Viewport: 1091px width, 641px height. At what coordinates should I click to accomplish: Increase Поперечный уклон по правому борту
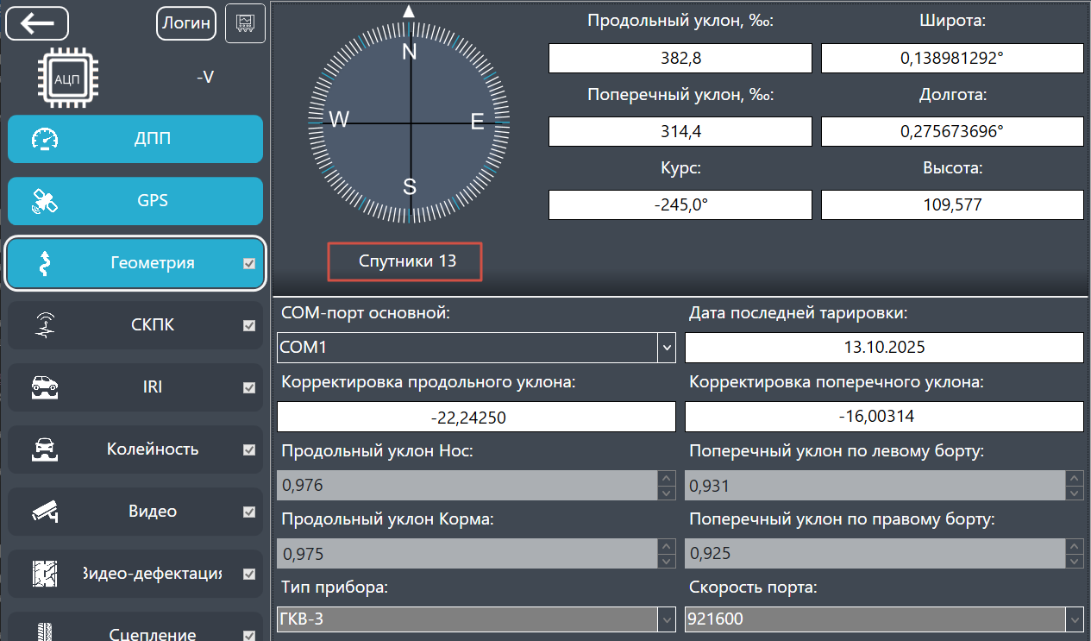(x=1075, y=546)
